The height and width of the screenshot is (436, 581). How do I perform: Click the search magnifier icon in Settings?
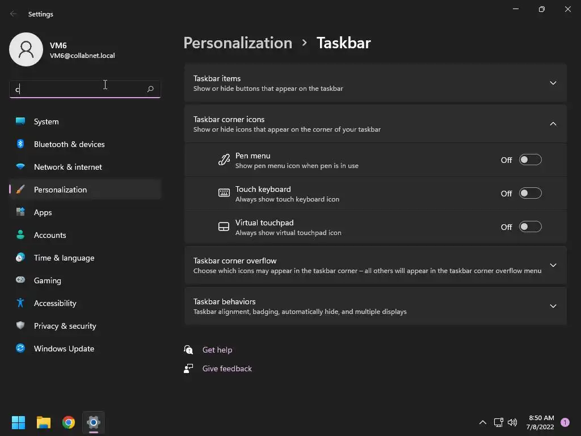(x=150, y=89)
